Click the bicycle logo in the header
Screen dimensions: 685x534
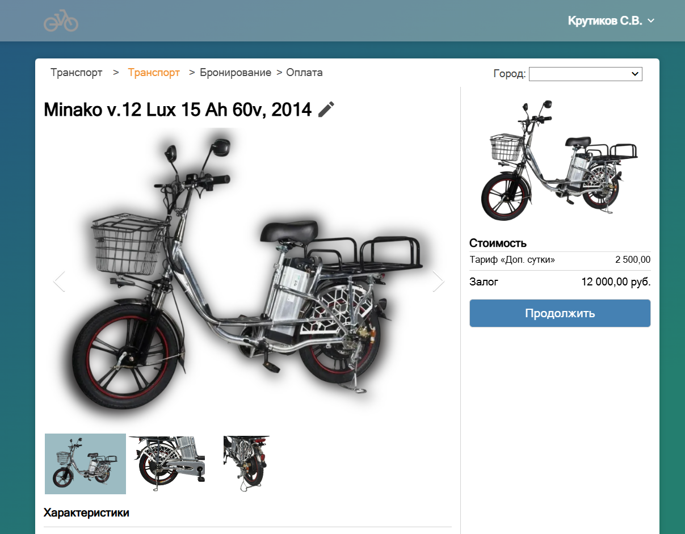[61, 22]
